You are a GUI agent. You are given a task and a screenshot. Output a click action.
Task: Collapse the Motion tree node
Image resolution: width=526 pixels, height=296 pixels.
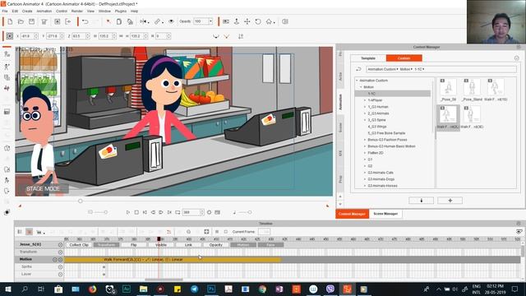click(361, 87)
